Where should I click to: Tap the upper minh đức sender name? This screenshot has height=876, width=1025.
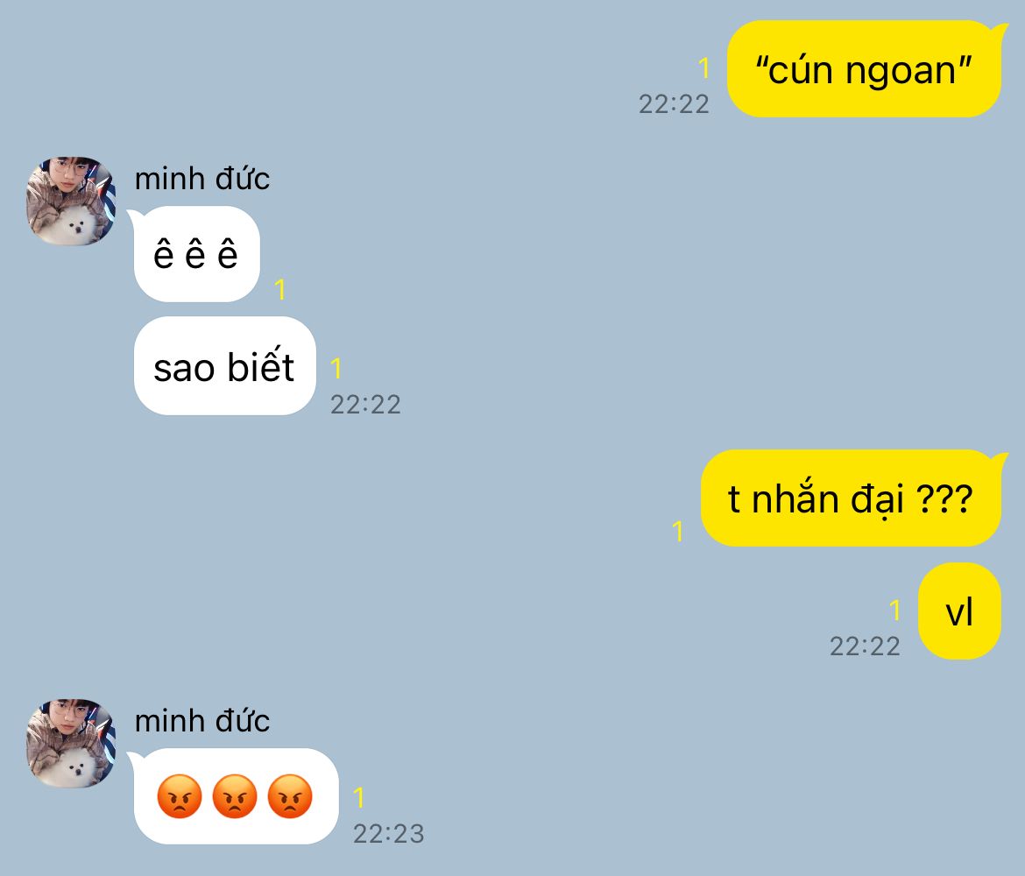202,179
